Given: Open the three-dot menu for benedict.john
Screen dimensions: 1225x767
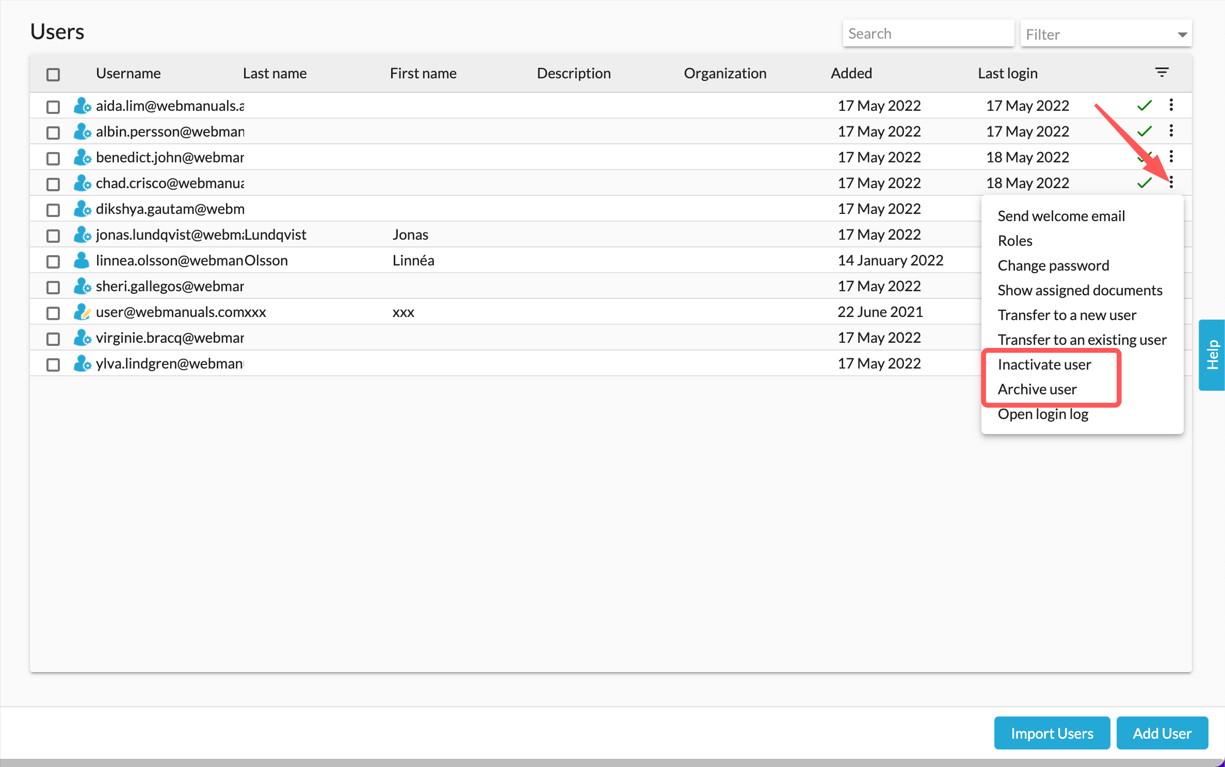Looking at the screenshot, I should (x=1171, y=157).
